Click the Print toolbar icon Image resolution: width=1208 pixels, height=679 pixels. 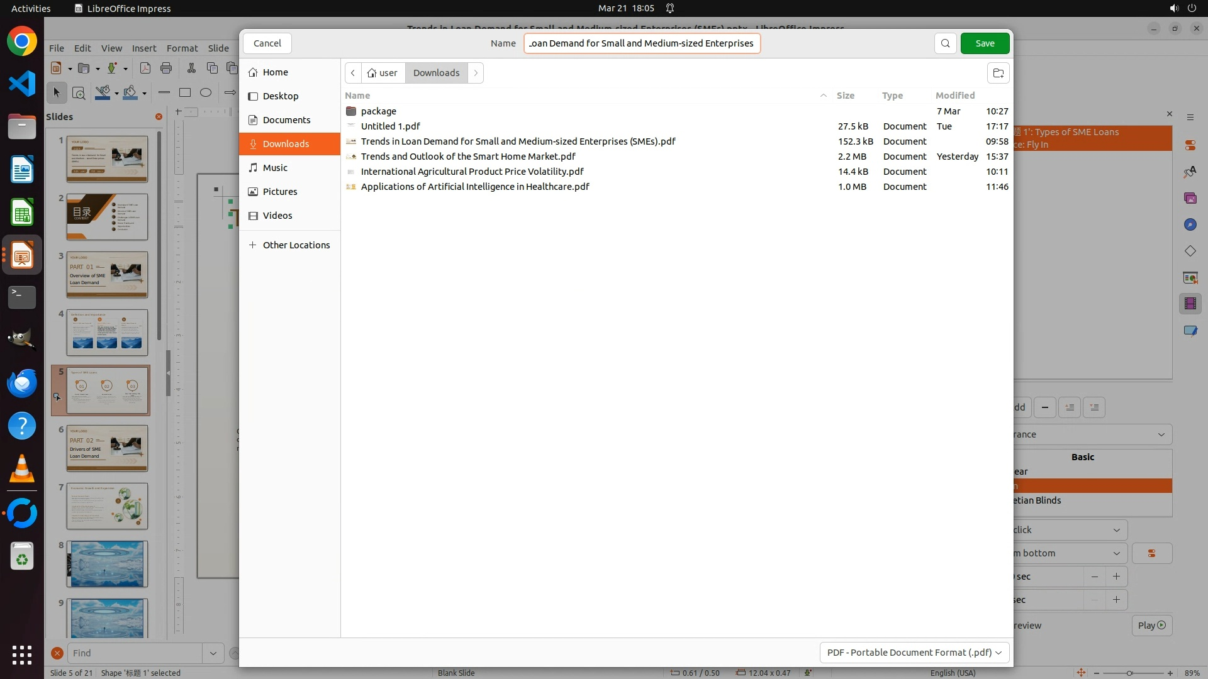[x=166, y=68]
